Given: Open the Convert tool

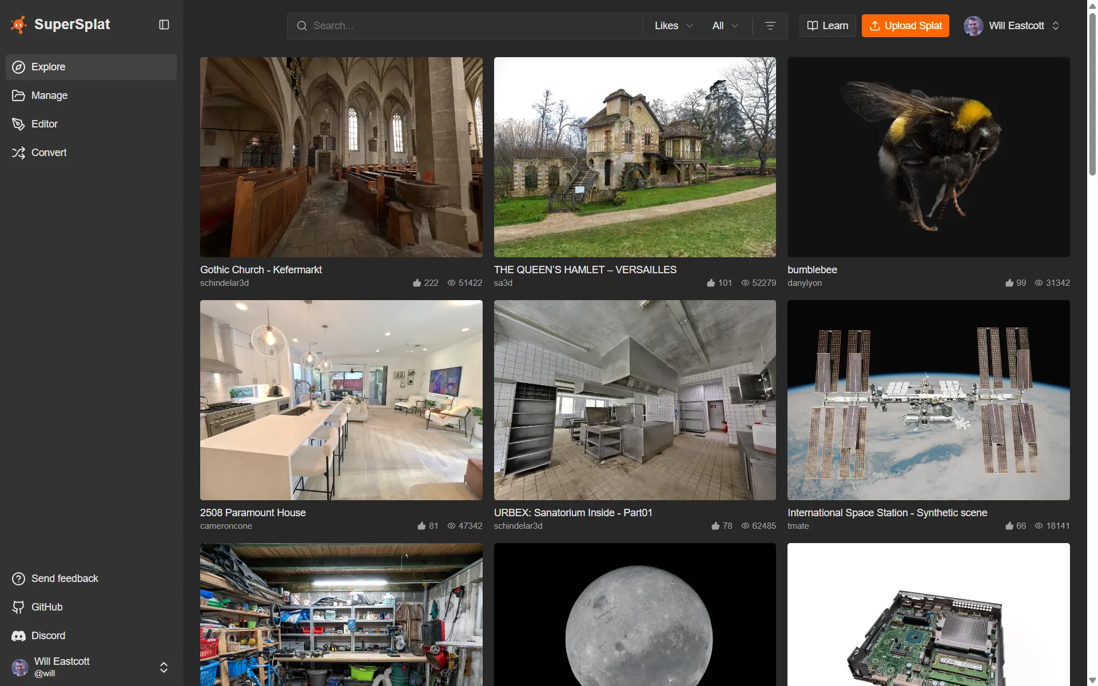Looking at the screenshot, I should [x=91, y=153].
